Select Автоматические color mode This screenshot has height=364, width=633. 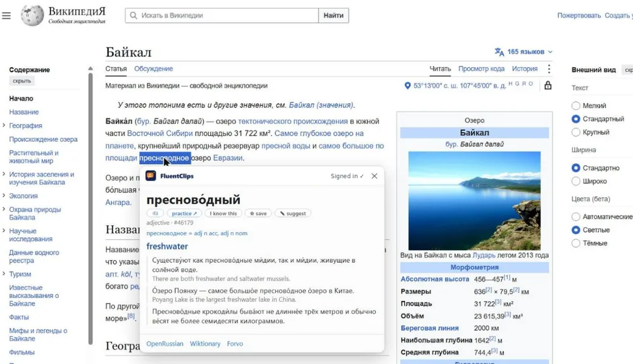575,217
